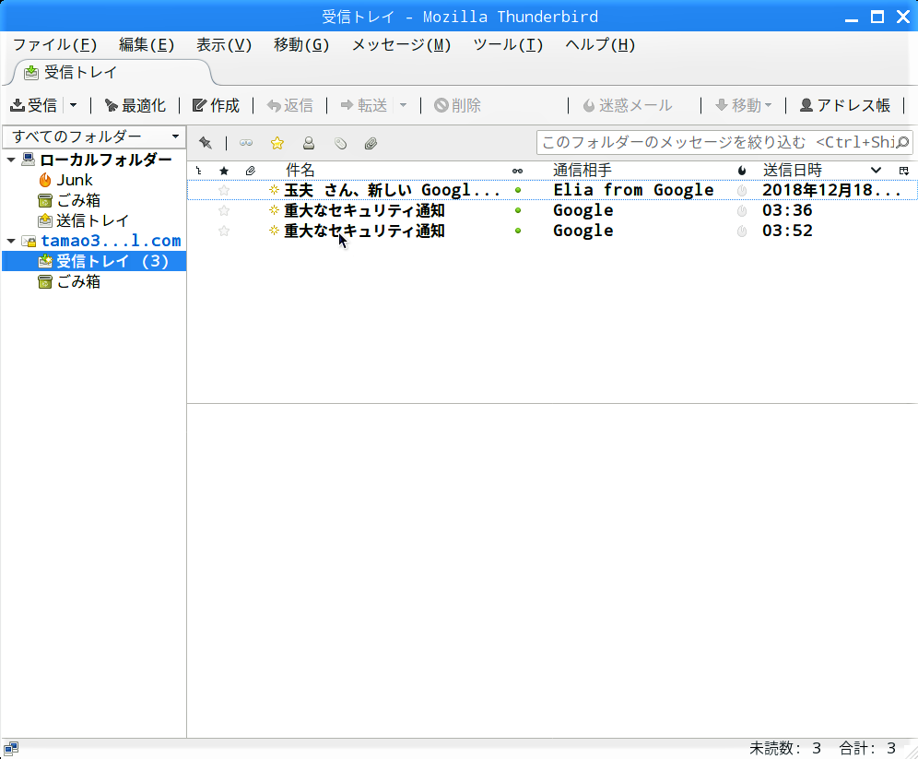The image size is (918, 759).
Task: Compose a new message with 作成
Action: [x=216, y=105]
